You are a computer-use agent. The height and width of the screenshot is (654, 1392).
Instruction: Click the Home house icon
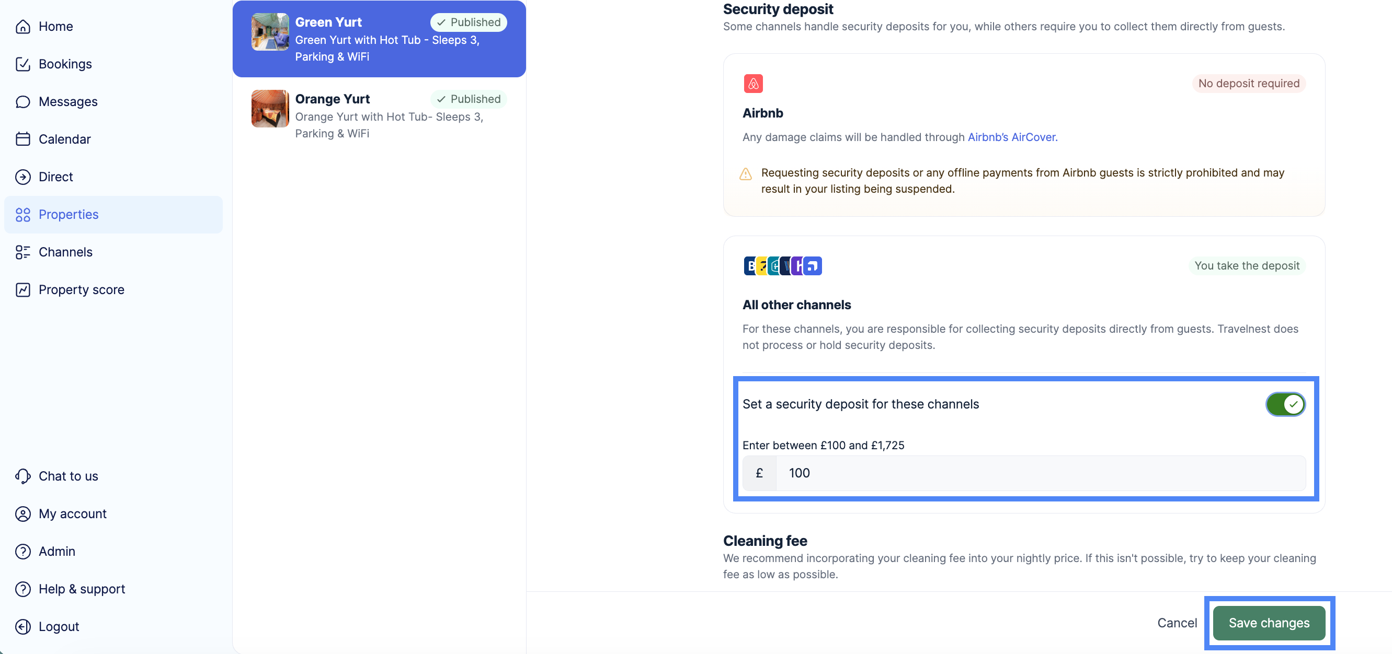point(22,27)
